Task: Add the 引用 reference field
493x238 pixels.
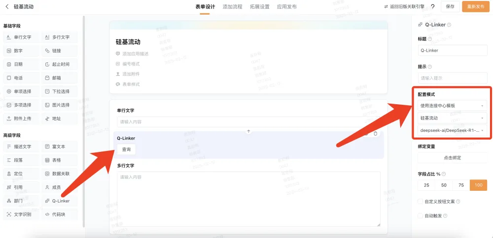Action: [22, 187]
